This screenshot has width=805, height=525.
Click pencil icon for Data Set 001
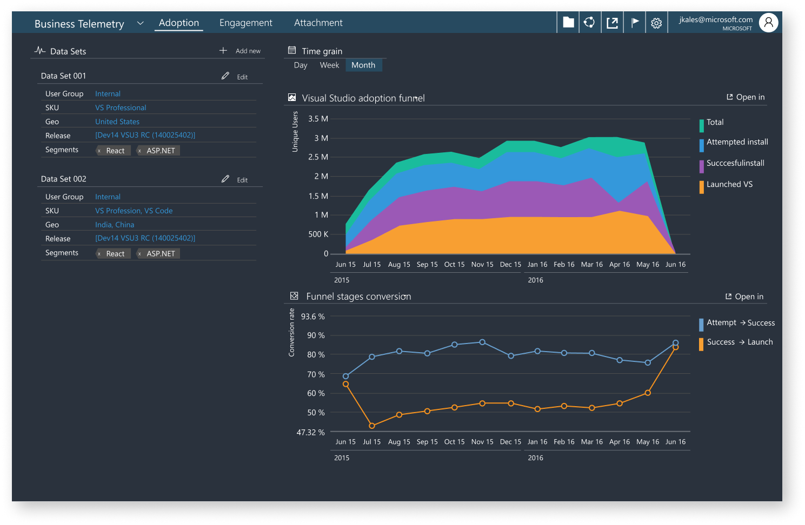(225, 76)
